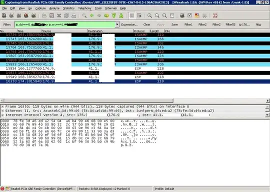
Task: Zoom out toolbar magnifier minus icon
Action: point(157,15)
